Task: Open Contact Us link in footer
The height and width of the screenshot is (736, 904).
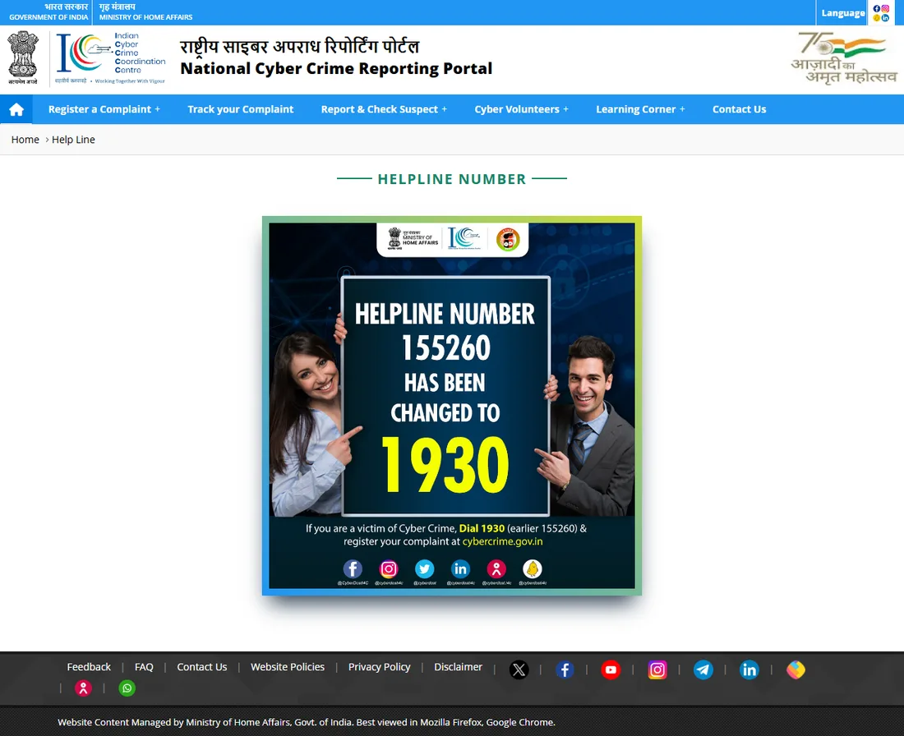Action: (x=202, y=667)
